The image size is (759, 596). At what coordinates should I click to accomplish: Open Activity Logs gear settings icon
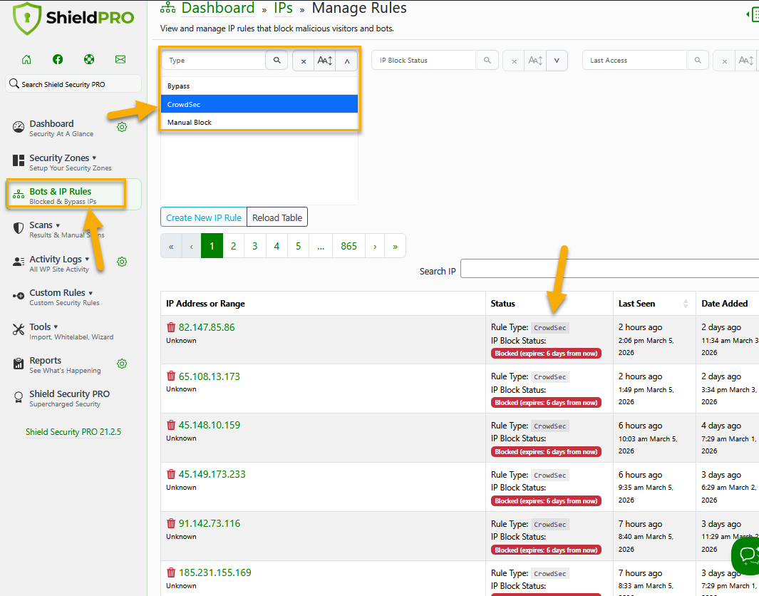click(x=122, y=262)
